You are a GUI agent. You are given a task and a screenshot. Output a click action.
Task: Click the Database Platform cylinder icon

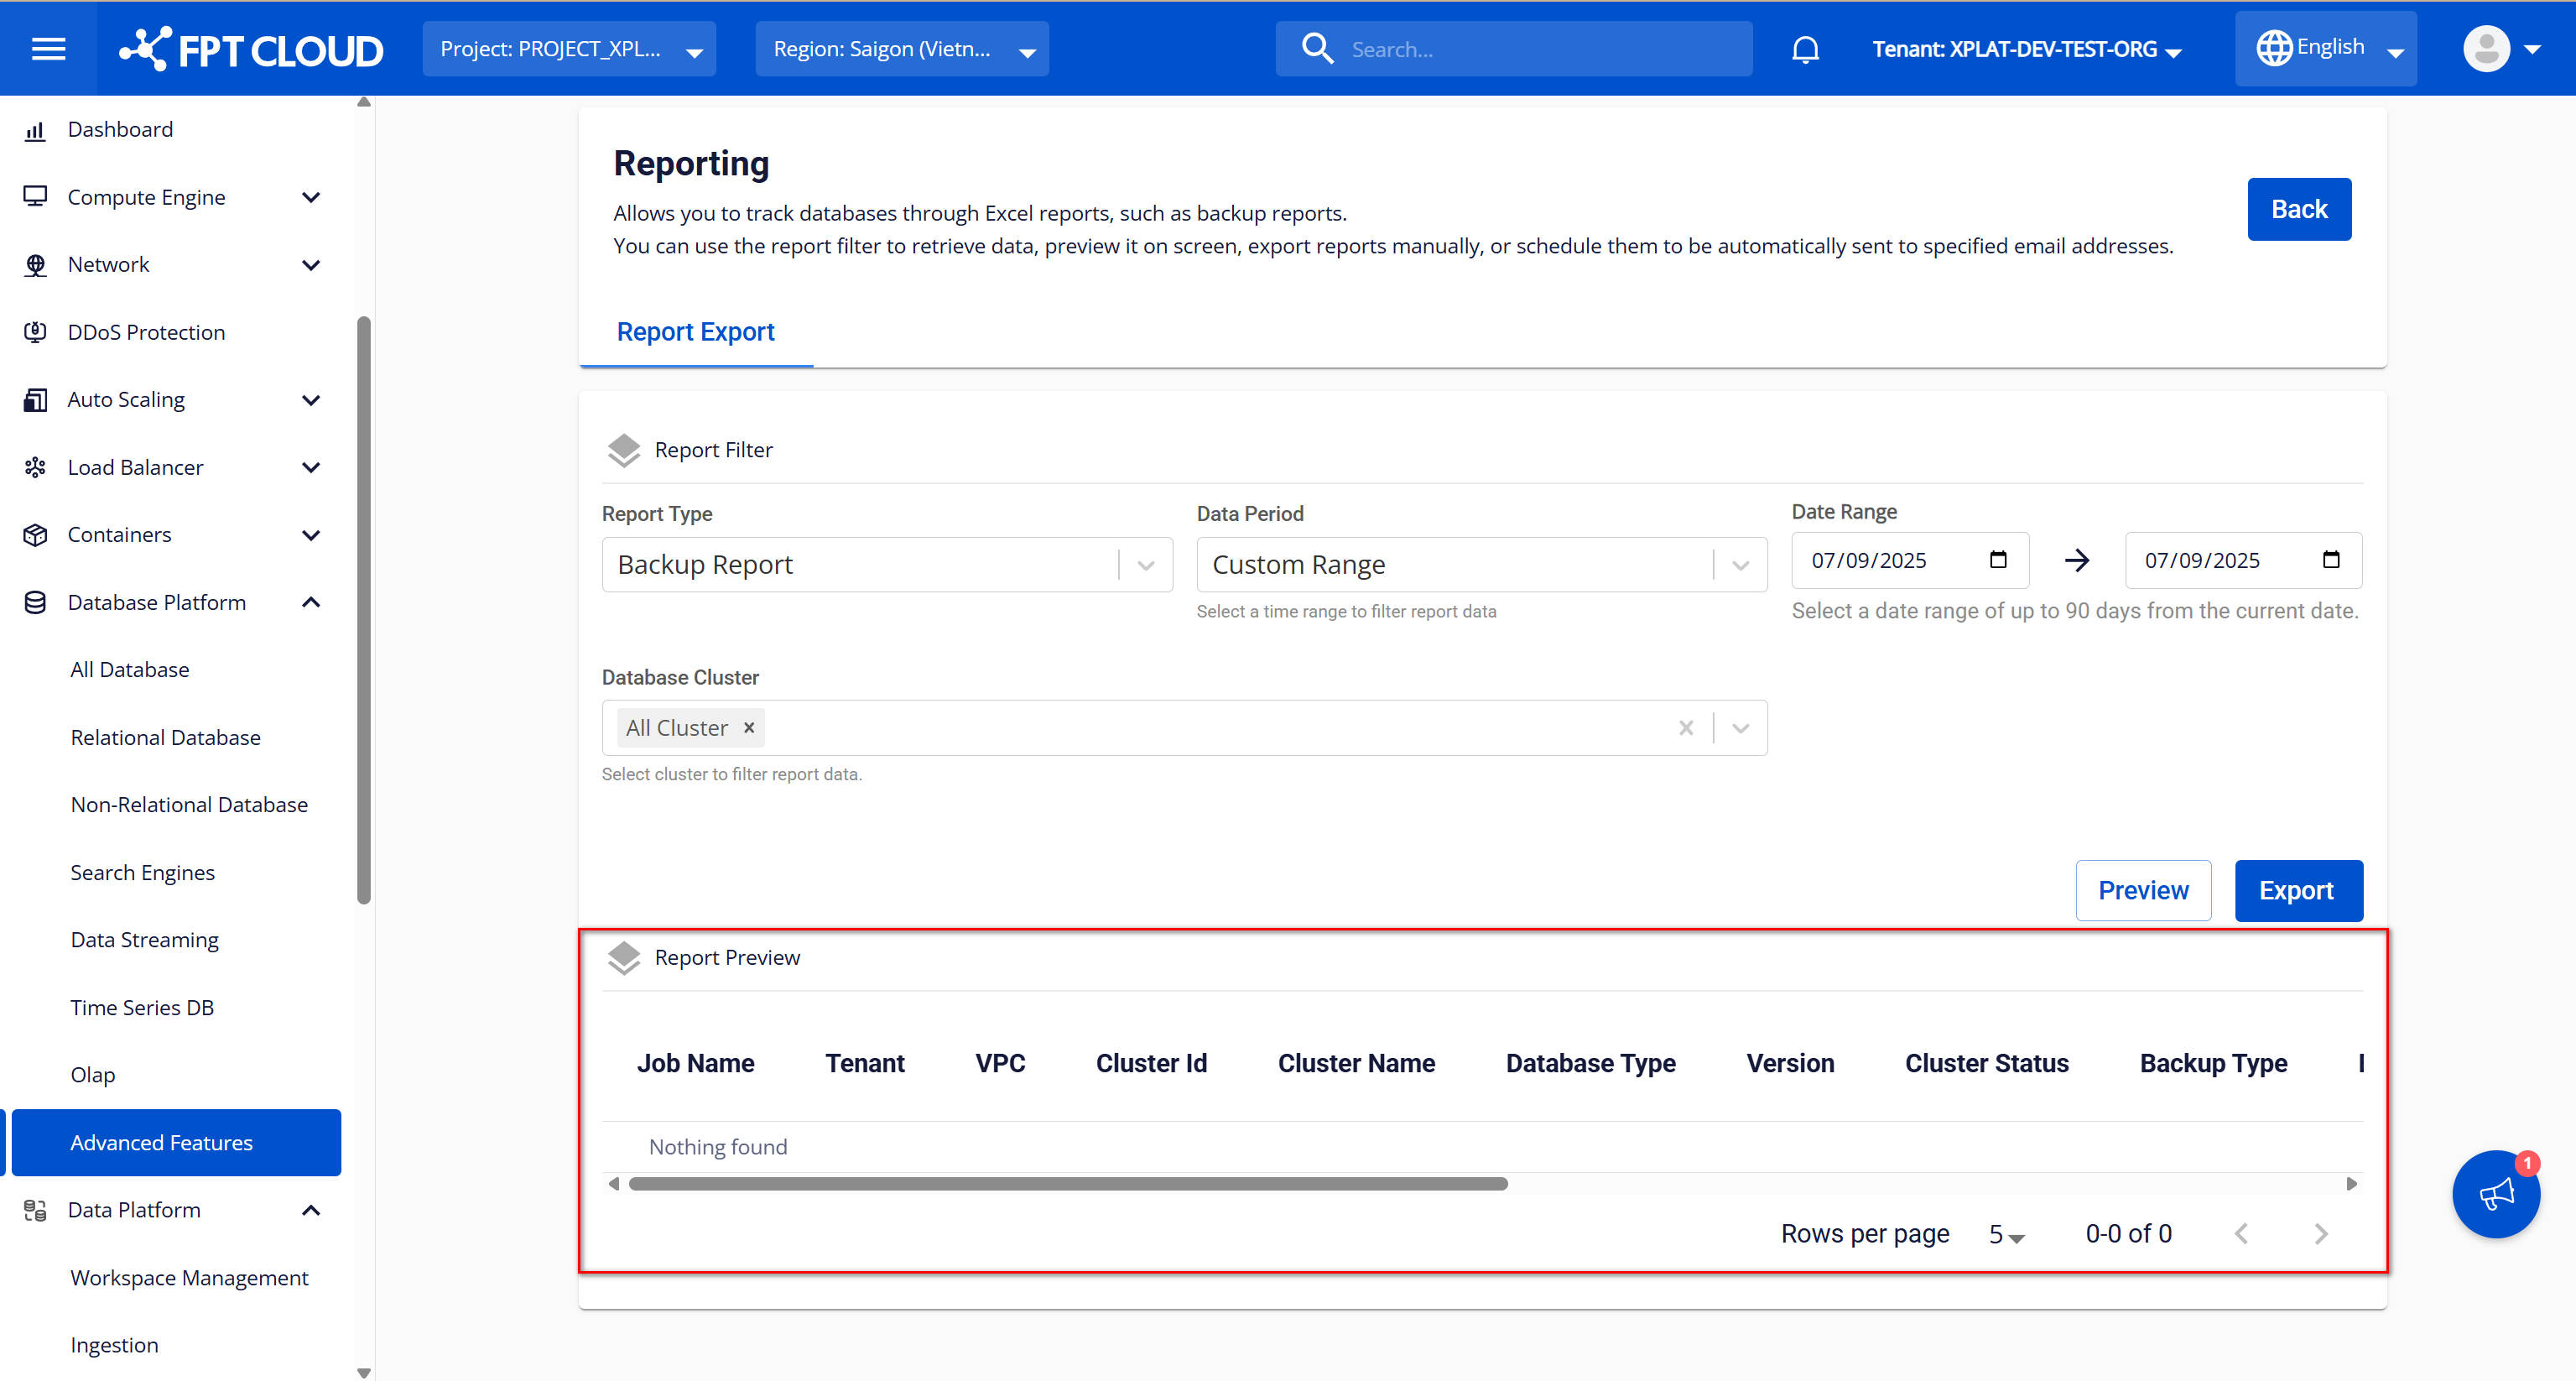tap(35, 602)
